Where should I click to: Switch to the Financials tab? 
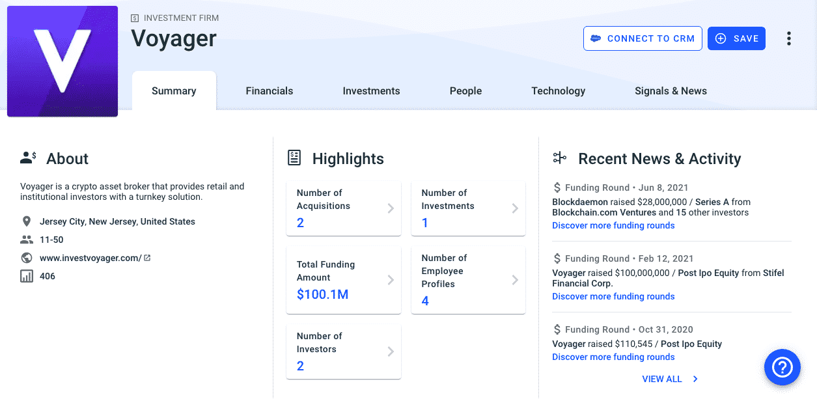[x=269, y=90]
